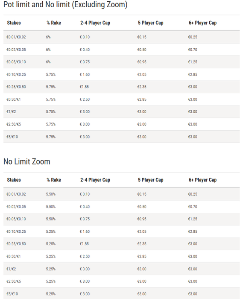
Task: Click the €0.05/€0.10 stakes cell in Pot limit table
Action: (16, 62)
